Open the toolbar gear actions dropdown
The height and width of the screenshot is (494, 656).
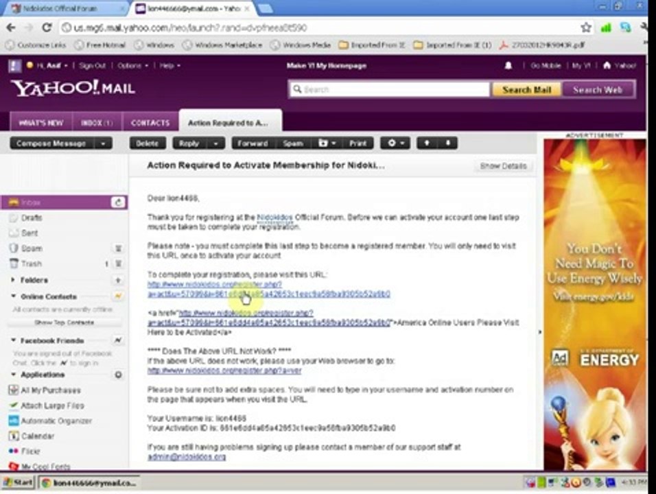395,143
